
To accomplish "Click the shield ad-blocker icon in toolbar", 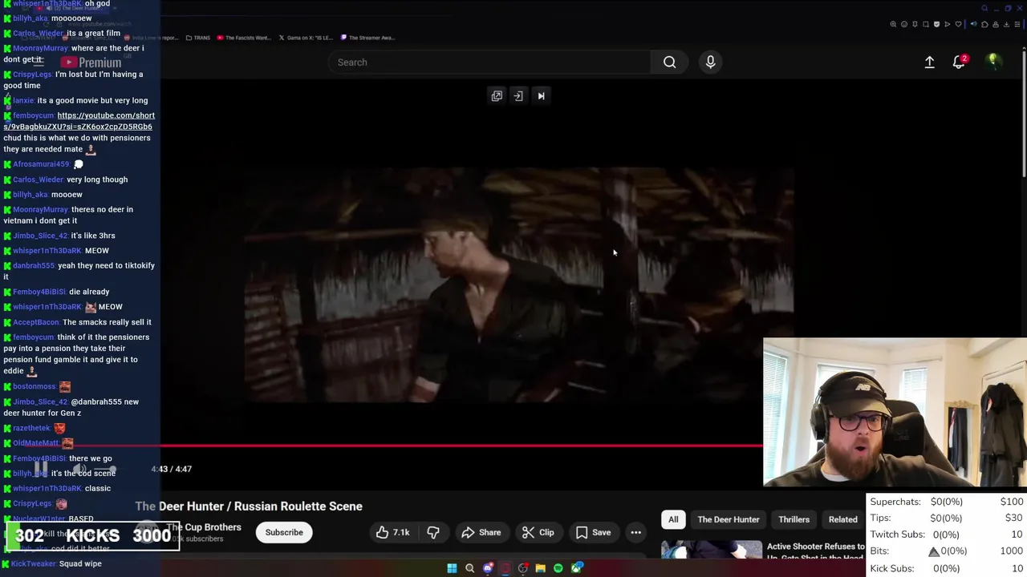I will tap(936, 24).
